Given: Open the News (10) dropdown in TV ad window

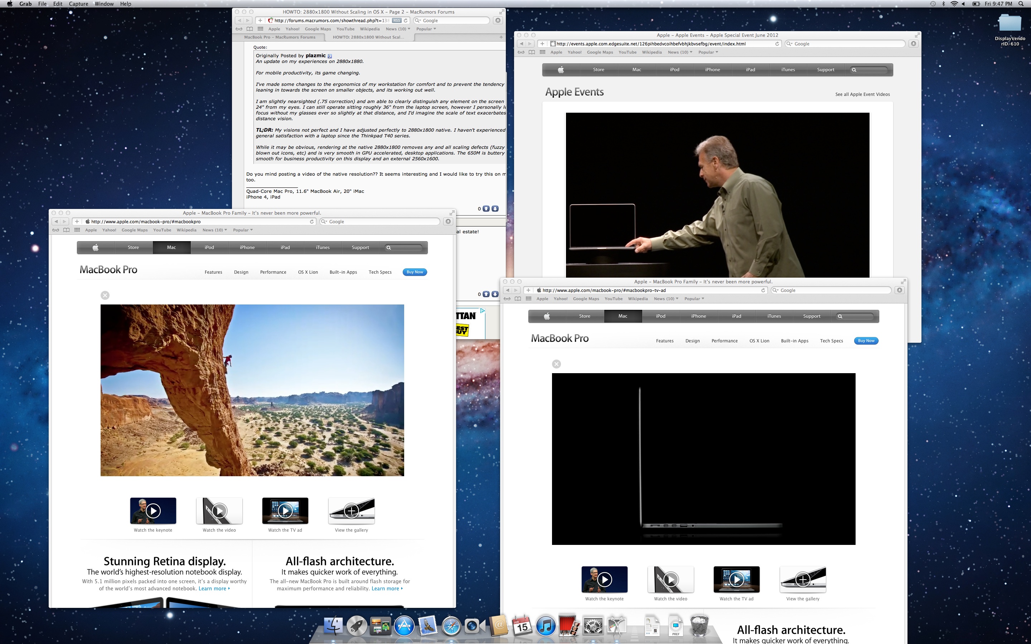Looking at the screenshot, I should pyautogui.click(x=666, y=299).
